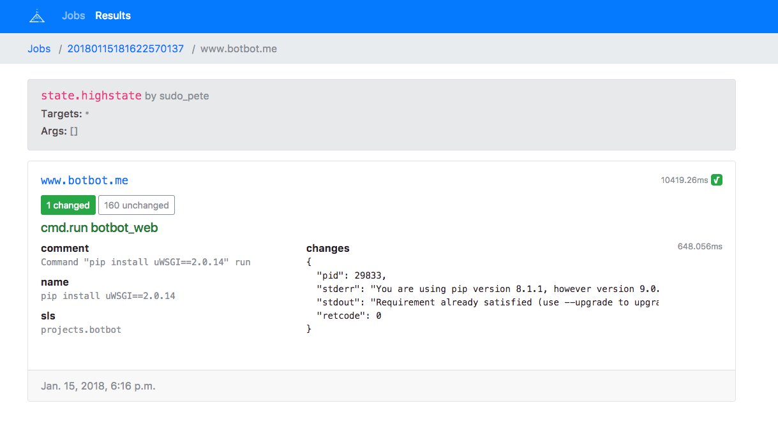
Task: Click the 10419.26ms total duration
Action: (684, 180)
